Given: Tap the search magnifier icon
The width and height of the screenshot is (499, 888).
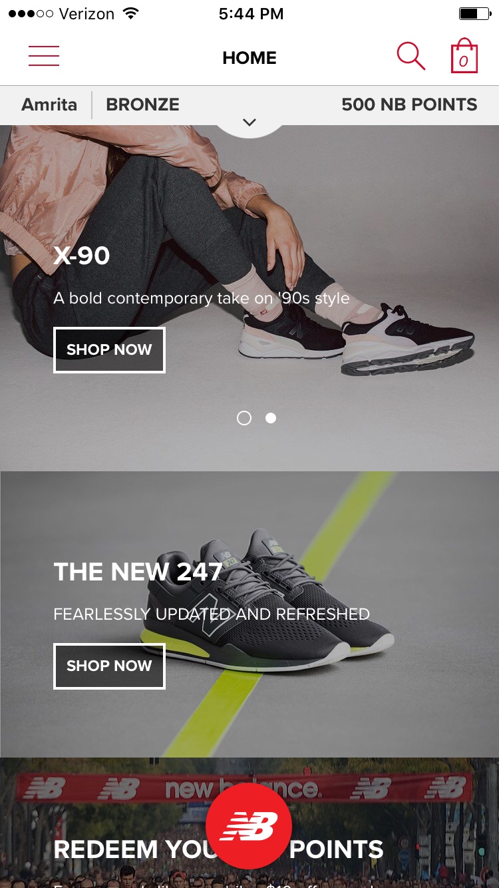Looking at the screenshot, I should point(411,56).
